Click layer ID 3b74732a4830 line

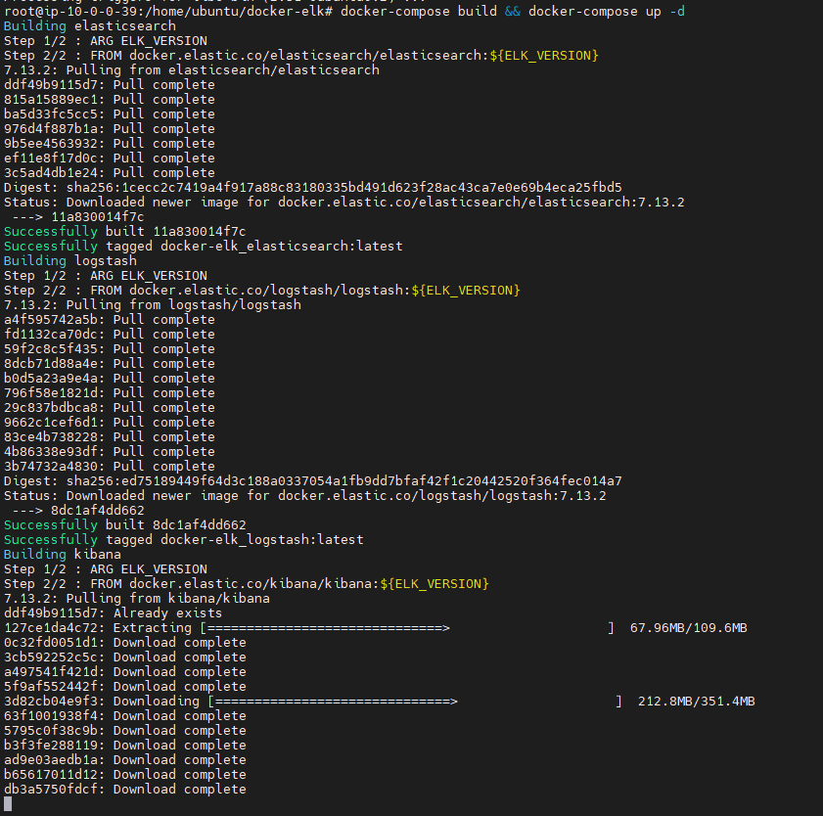110,467
